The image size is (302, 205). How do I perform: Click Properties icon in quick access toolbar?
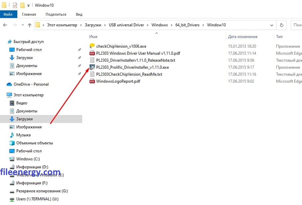pyautogui.click(x=15, y=5)
